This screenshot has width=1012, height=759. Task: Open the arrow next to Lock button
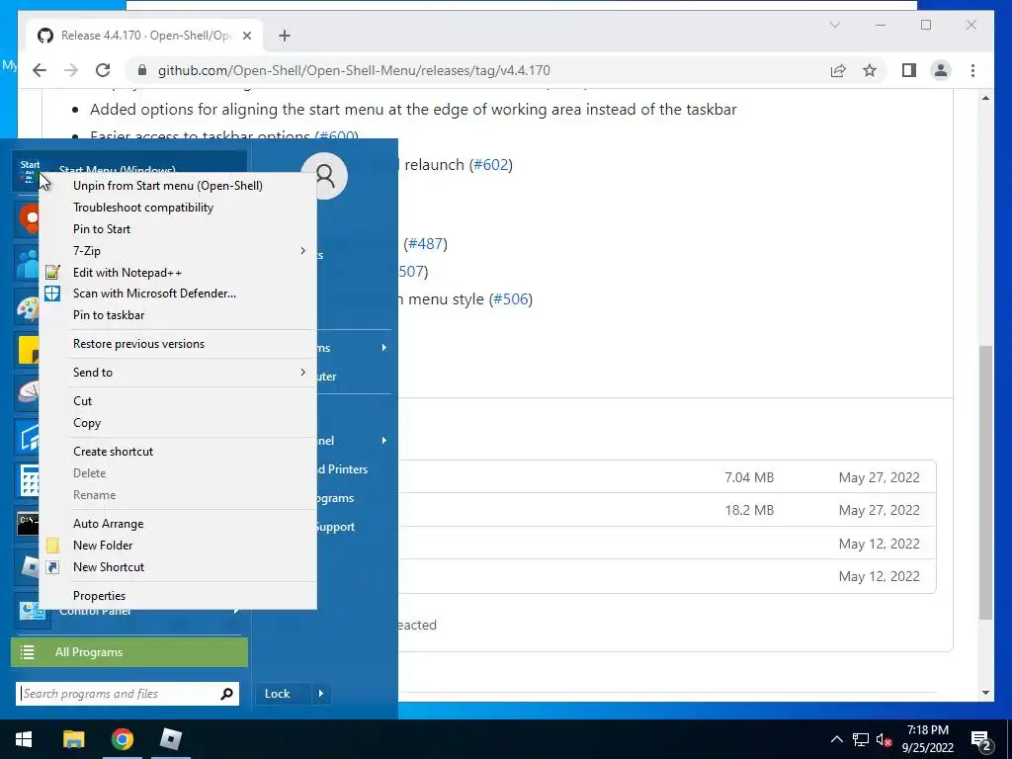[x=321, y=694]
